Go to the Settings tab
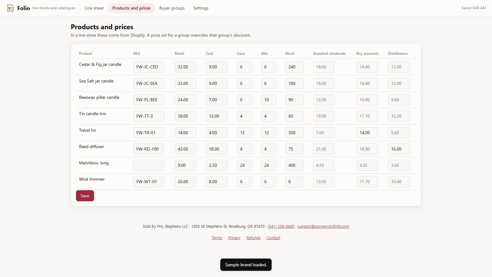Viewport: 492px width, 277px height. (201, 8)
